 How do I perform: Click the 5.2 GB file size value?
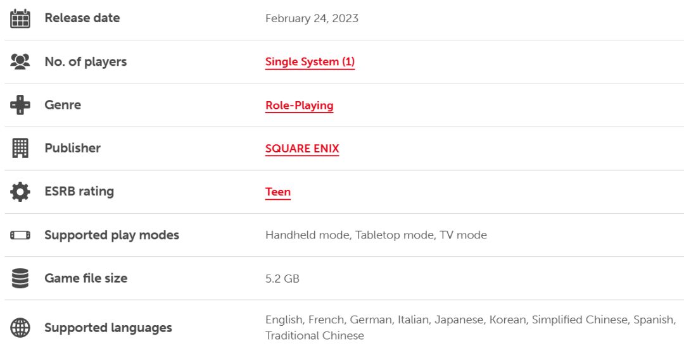point(282,278)
